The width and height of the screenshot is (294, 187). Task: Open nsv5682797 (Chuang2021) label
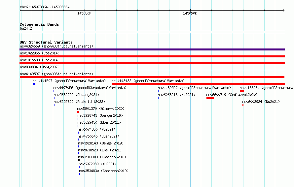click(x=76, y=95)
